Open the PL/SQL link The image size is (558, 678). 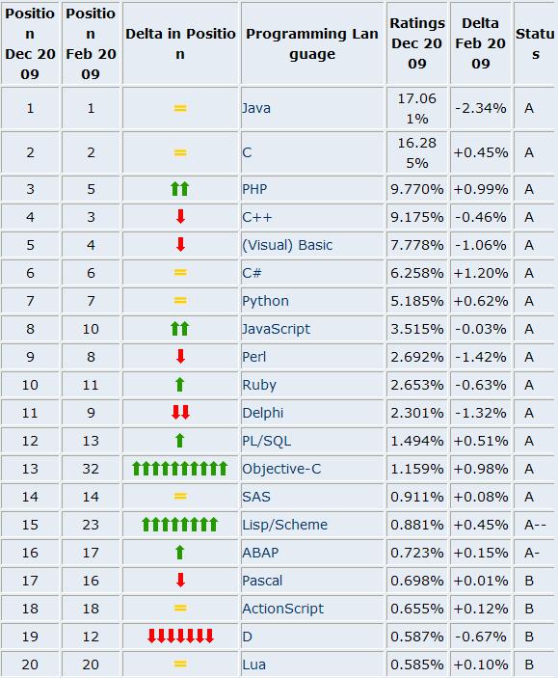pyautogui.click(x=267, y=441)
